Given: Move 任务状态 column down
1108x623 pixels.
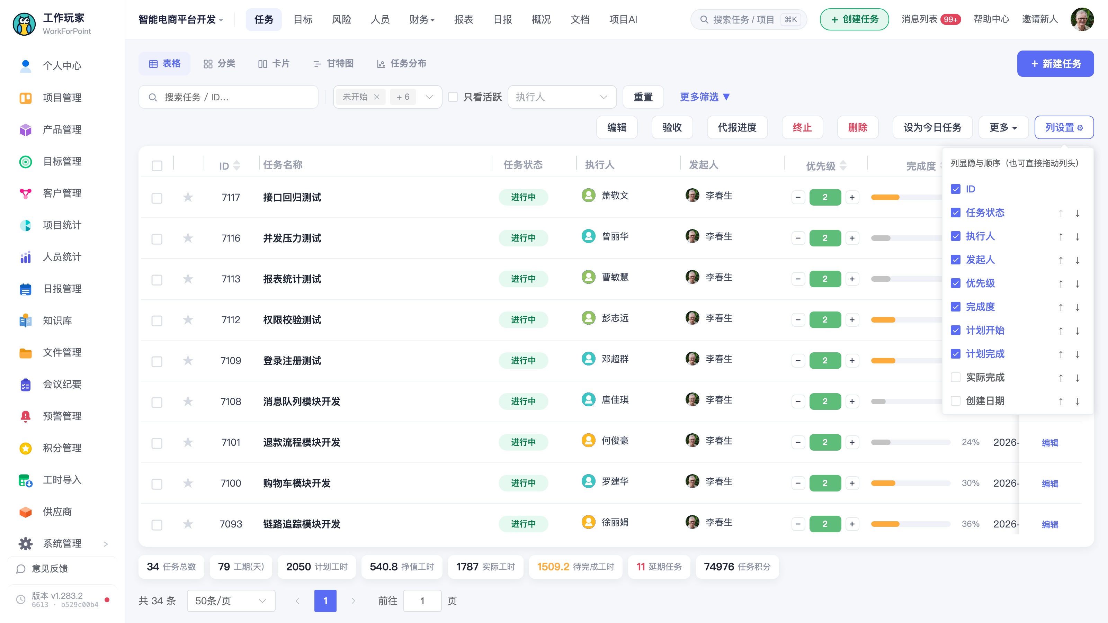Looking at the screenshot, I should 1078,213.
